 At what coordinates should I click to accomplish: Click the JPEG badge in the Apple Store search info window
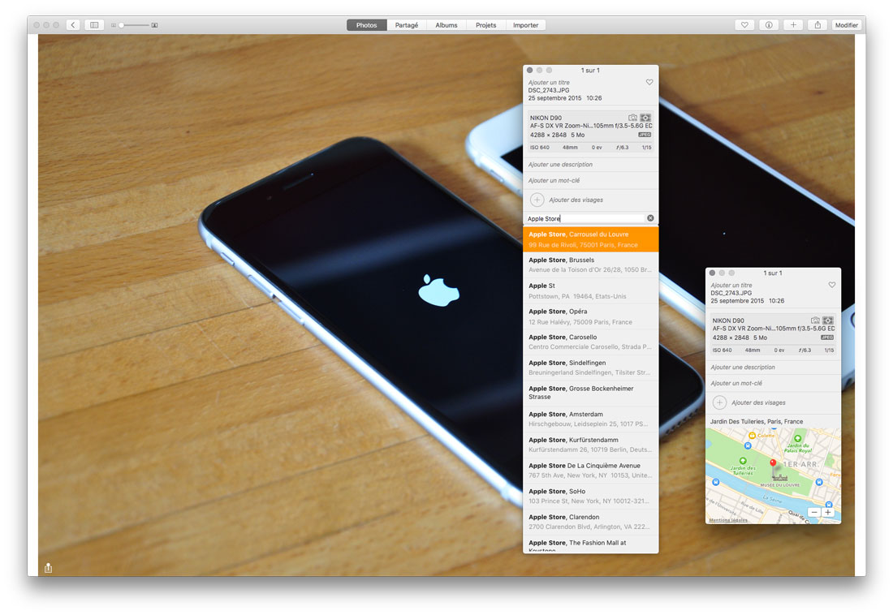pos(645,135)
